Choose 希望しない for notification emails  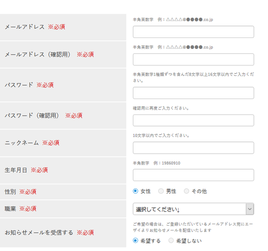pyautogui.click(x=171, y=241)
